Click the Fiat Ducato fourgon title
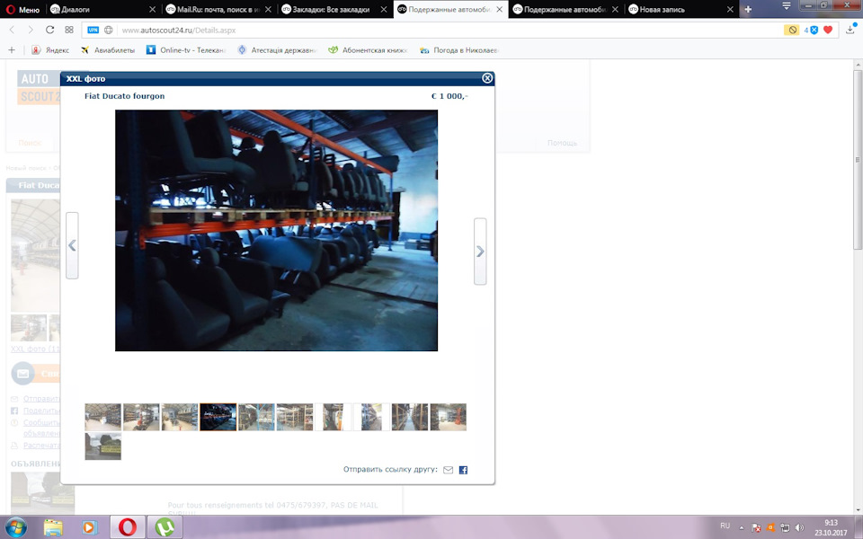863x539 pixels. [x=124, y=96]
